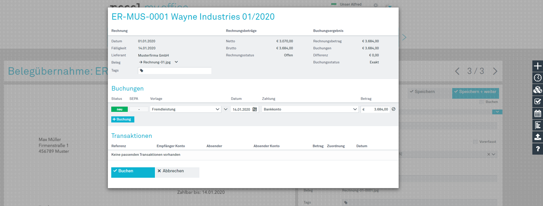Click the Buchungsstatus value Exakt

[x=374, y=62]
